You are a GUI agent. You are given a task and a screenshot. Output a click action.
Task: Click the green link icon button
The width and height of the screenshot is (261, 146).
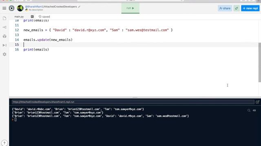pos(237,8)
